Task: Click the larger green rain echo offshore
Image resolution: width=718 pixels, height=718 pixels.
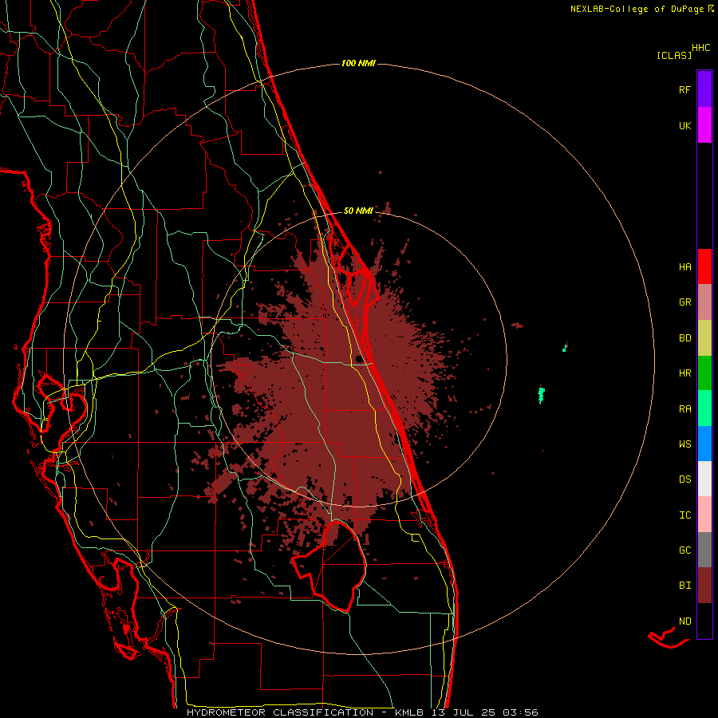Action: (541, 394)
